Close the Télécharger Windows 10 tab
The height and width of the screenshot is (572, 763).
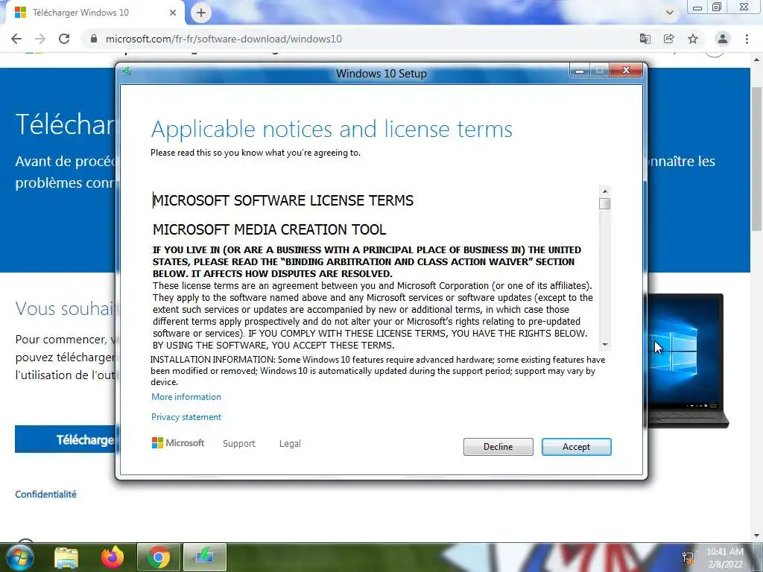[x=172, y=13]
